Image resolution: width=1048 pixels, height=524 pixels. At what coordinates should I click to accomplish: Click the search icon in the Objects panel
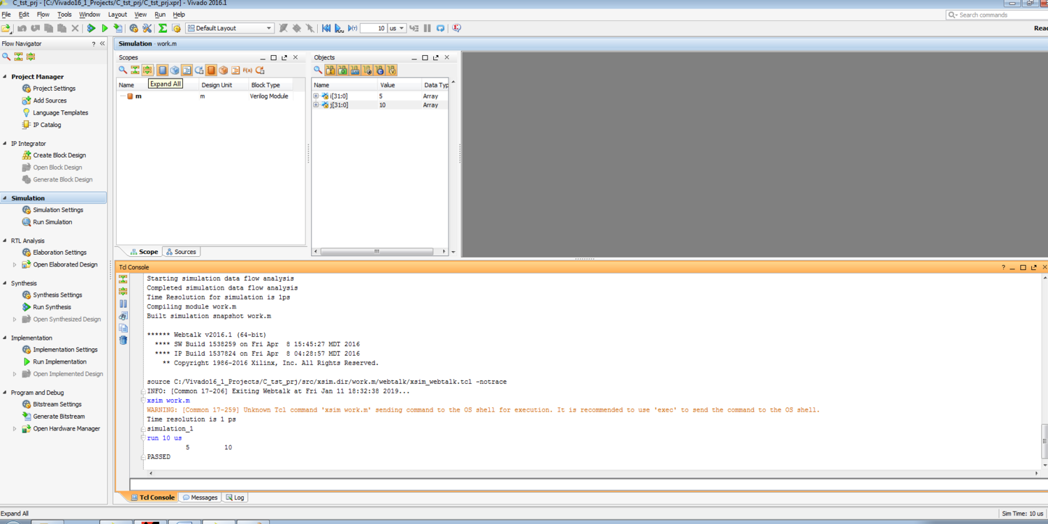coord(318,70)
